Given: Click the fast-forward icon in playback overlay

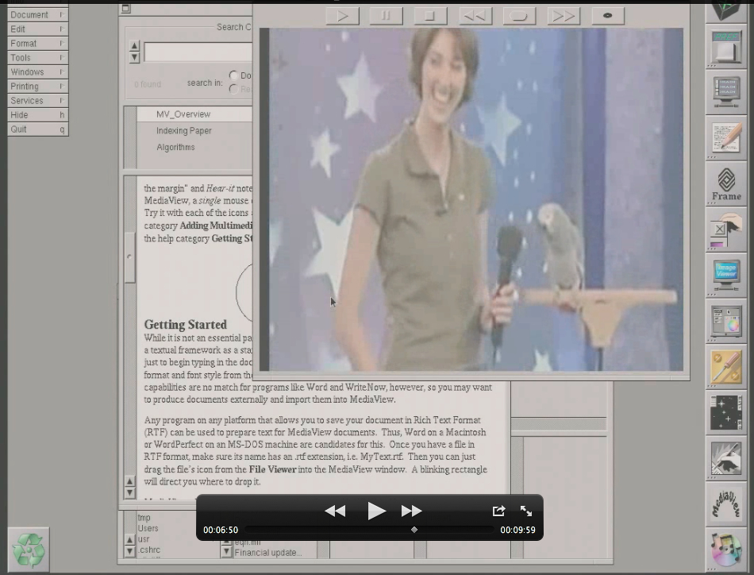Looking at the screenshot, I should coord(411,511).
